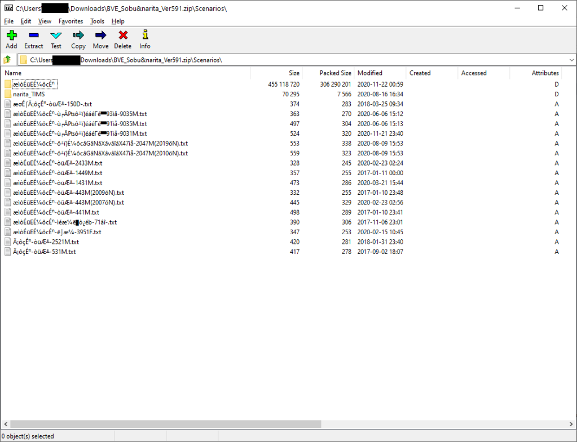Open the Tools menu
Viewport: 577px width, 442px height.
(x=97, y=21)
